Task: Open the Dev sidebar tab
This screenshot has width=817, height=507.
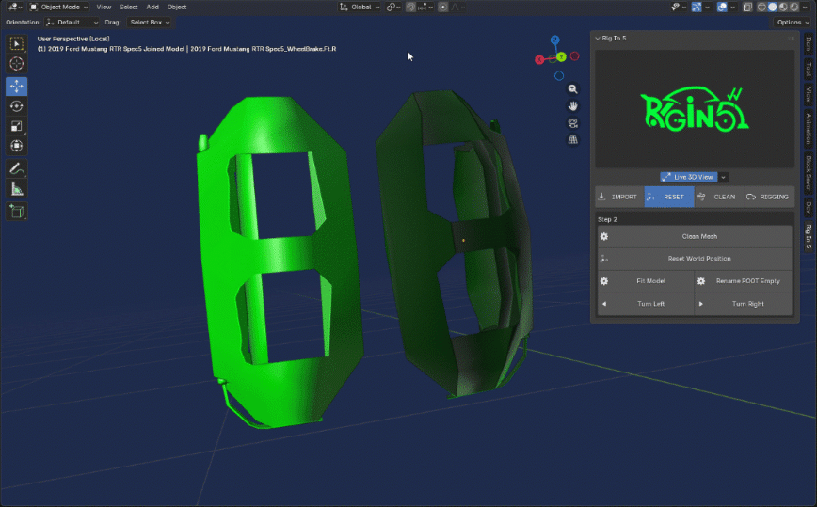Action: (809, 208)
